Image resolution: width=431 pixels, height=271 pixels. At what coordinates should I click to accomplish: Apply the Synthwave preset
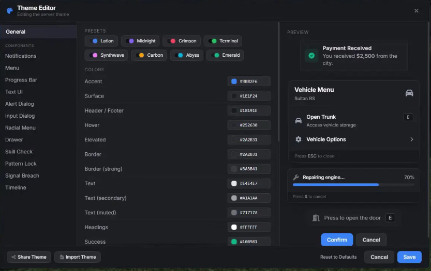pos(106,55)
